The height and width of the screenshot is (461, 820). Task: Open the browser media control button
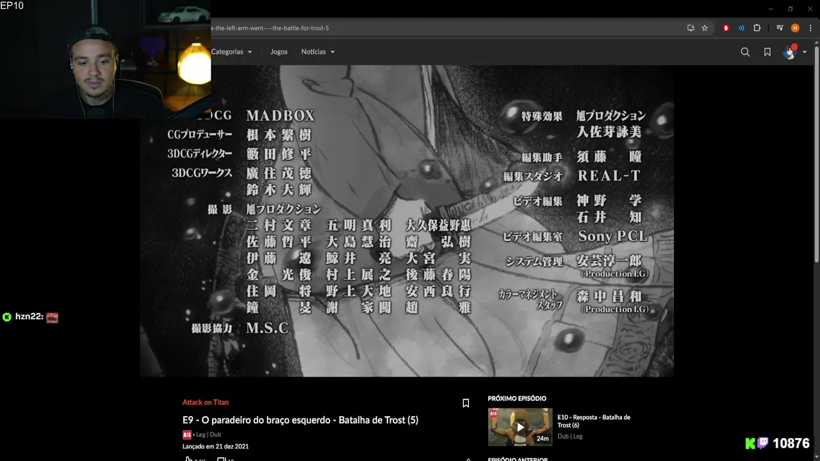pyautogui.click(x=780, y=28)
